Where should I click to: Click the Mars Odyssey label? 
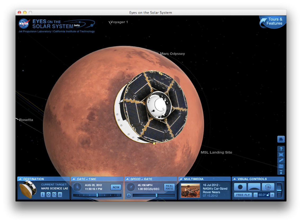coord(172,54)
